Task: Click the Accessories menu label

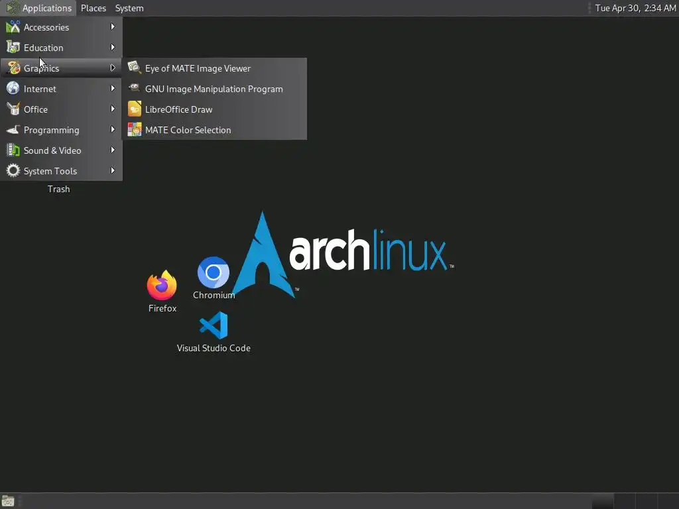Action: point(46,27)
